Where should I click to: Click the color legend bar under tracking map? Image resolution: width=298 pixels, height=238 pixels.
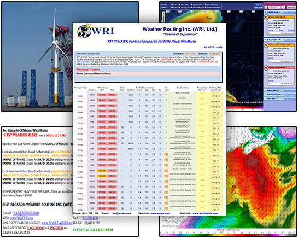point(245,108)
